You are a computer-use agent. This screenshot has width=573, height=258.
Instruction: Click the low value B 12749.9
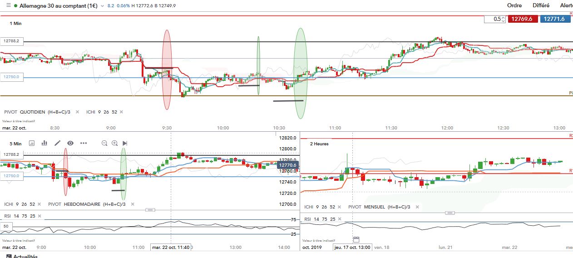[x=165, y=5]
